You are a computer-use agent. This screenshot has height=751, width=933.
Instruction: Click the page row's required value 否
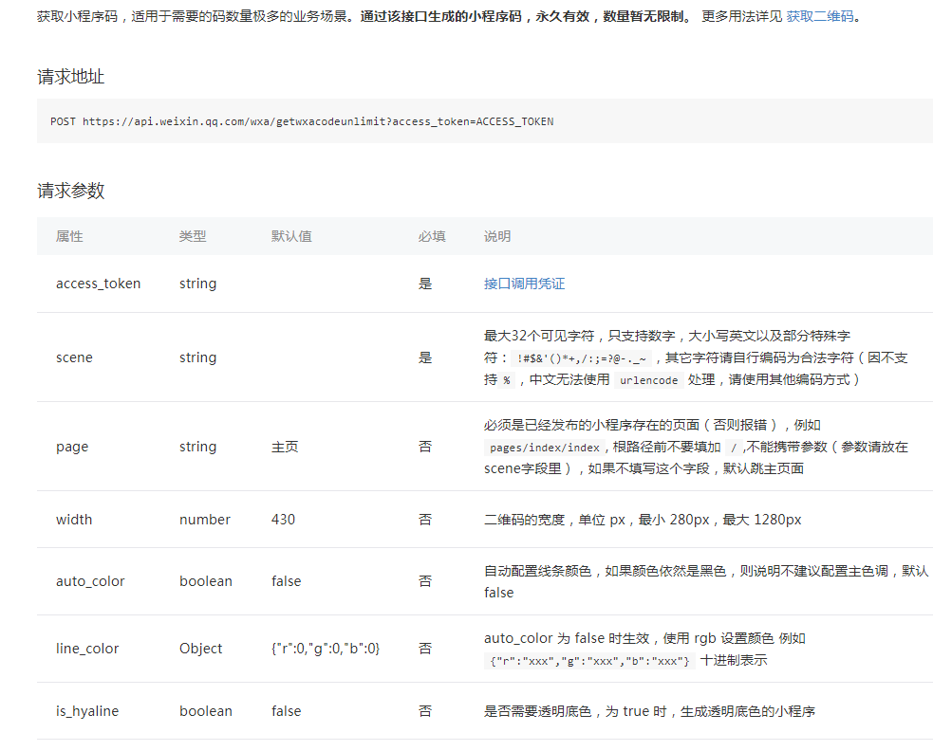click(x=425, y=447)
